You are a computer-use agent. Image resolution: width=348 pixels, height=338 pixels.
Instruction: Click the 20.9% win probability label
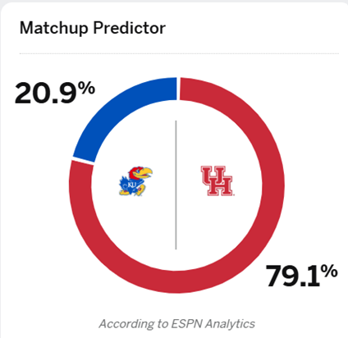click(x=55, y=93)
